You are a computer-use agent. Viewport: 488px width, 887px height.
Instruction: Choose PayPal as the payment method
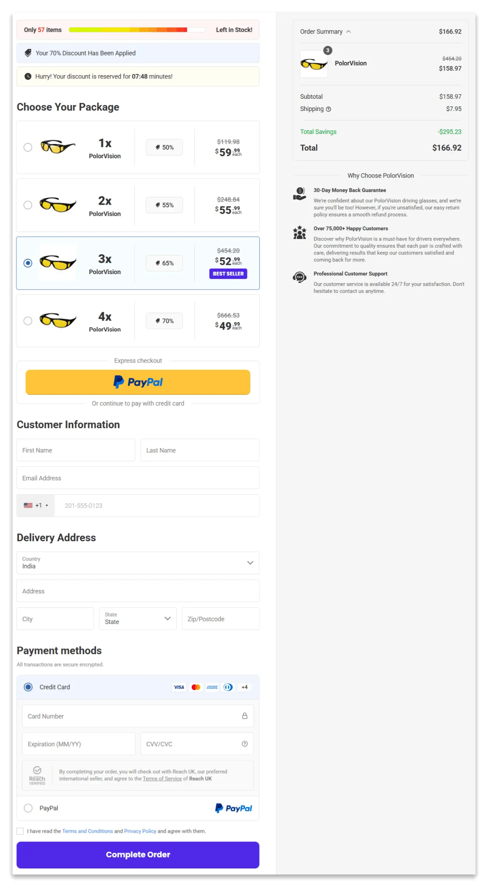tap(28, 808)
